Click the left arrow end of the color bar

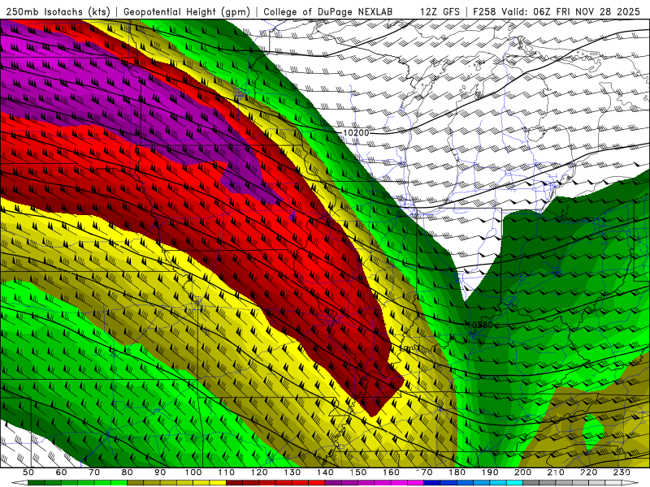tap(19, 482)
